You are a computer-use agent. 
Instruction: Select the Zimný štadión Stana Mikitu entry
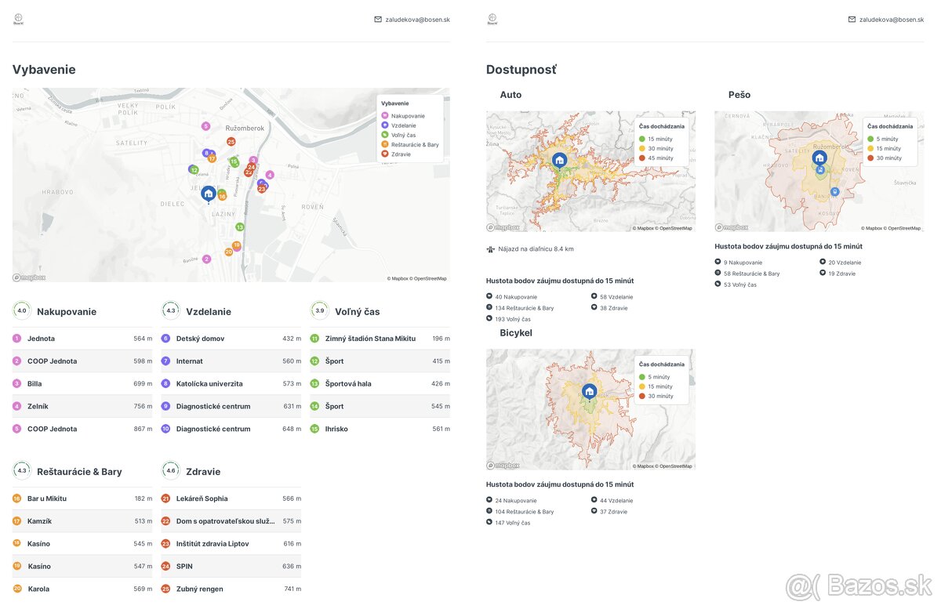pyautogui.click(x=370, y=339)
